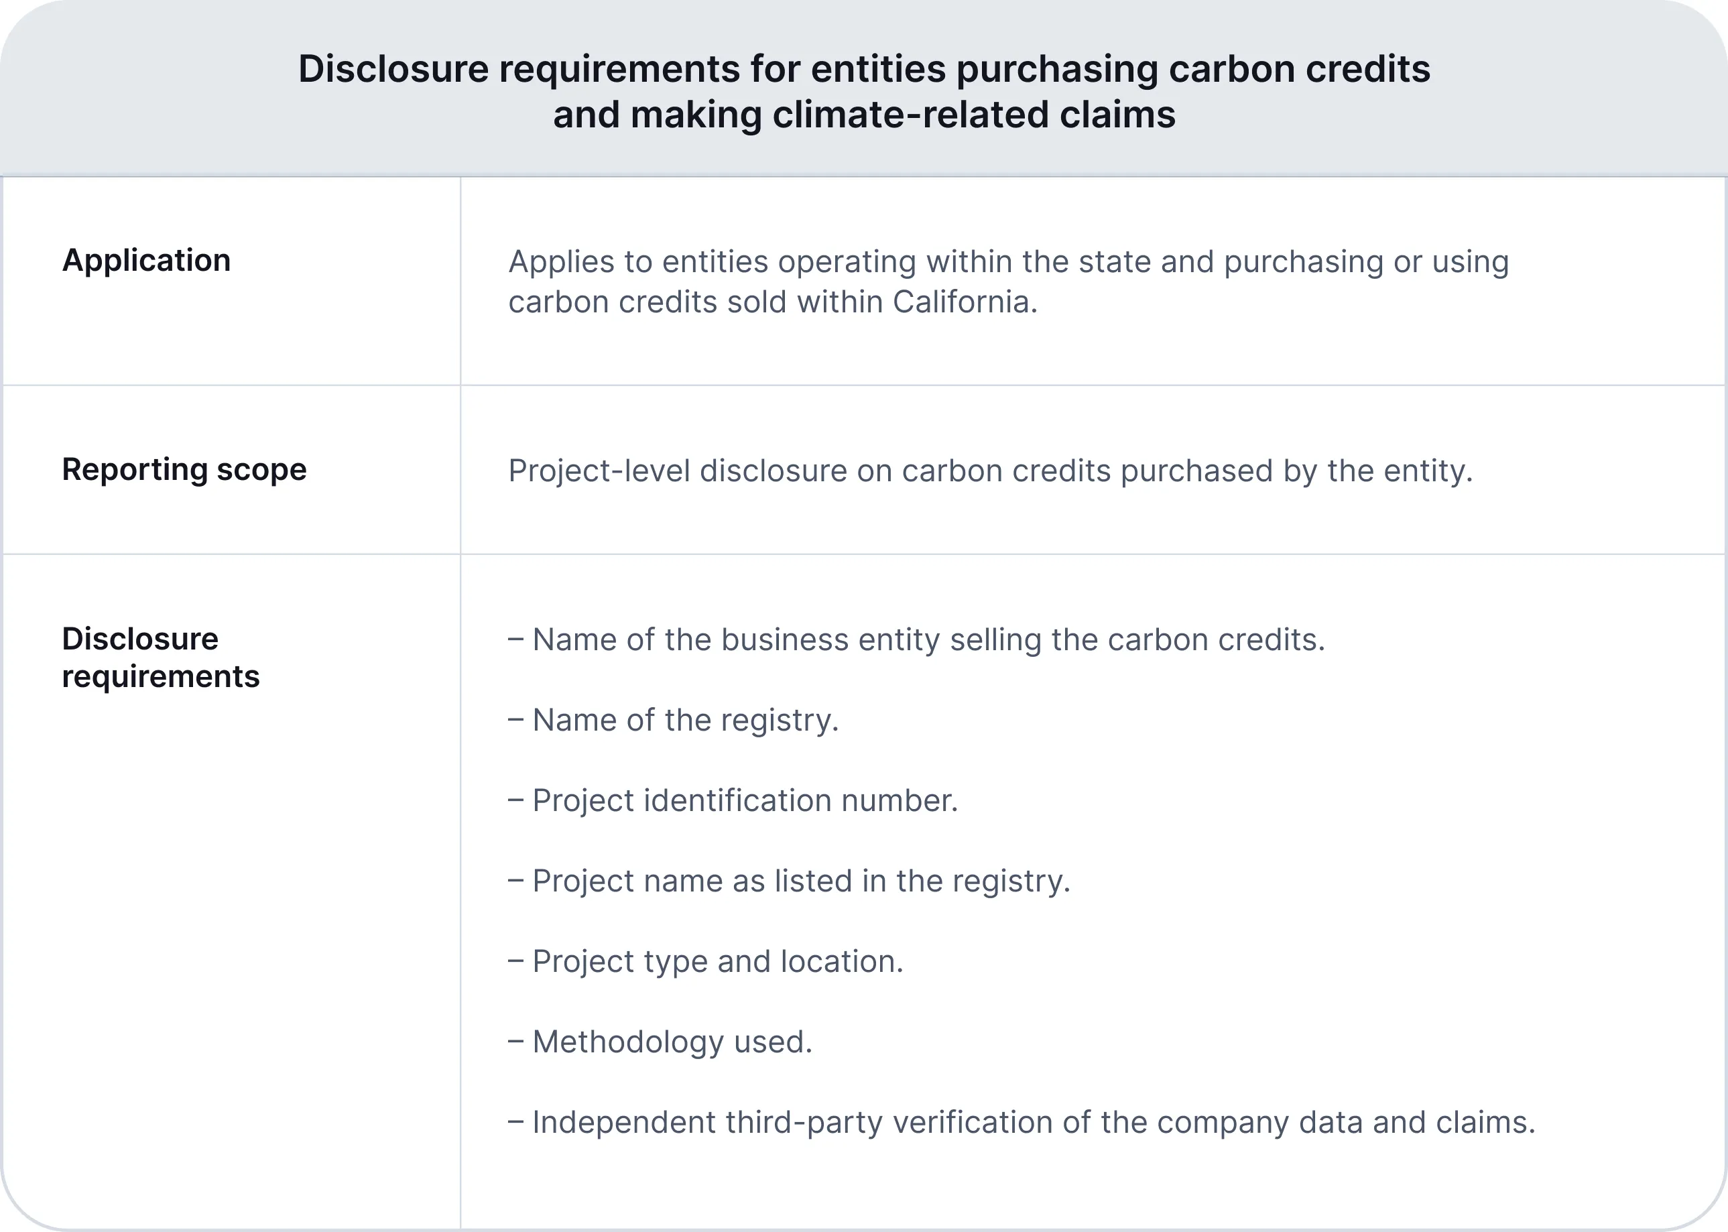Click the 'Reporting scope' row label
Viewport: 1728px width, 1232px height.
pos(184,470)
